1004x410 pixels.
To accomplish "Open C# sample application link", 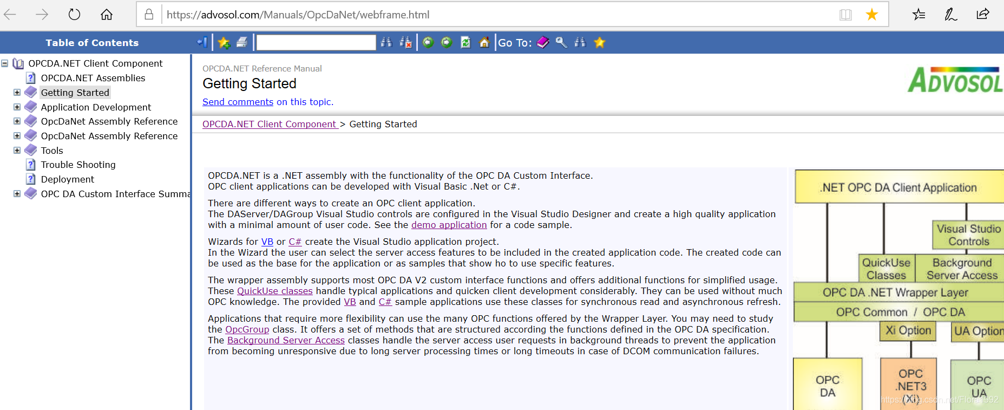I will point(385,302).
